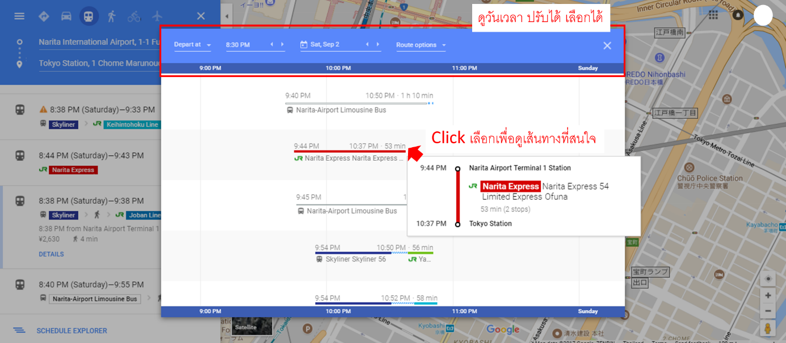
Task: Open the Google apps grid
Action: pos(713,15)
